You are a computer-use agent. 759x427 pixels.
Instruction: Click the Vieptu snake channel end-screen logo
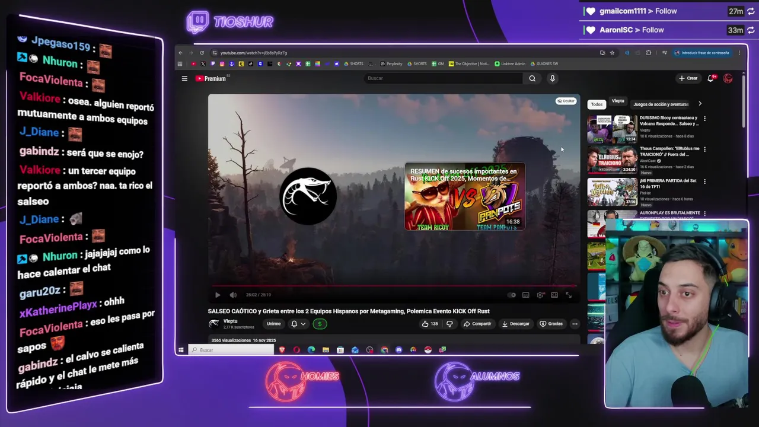pyautogui.click(x=308, y=196)
